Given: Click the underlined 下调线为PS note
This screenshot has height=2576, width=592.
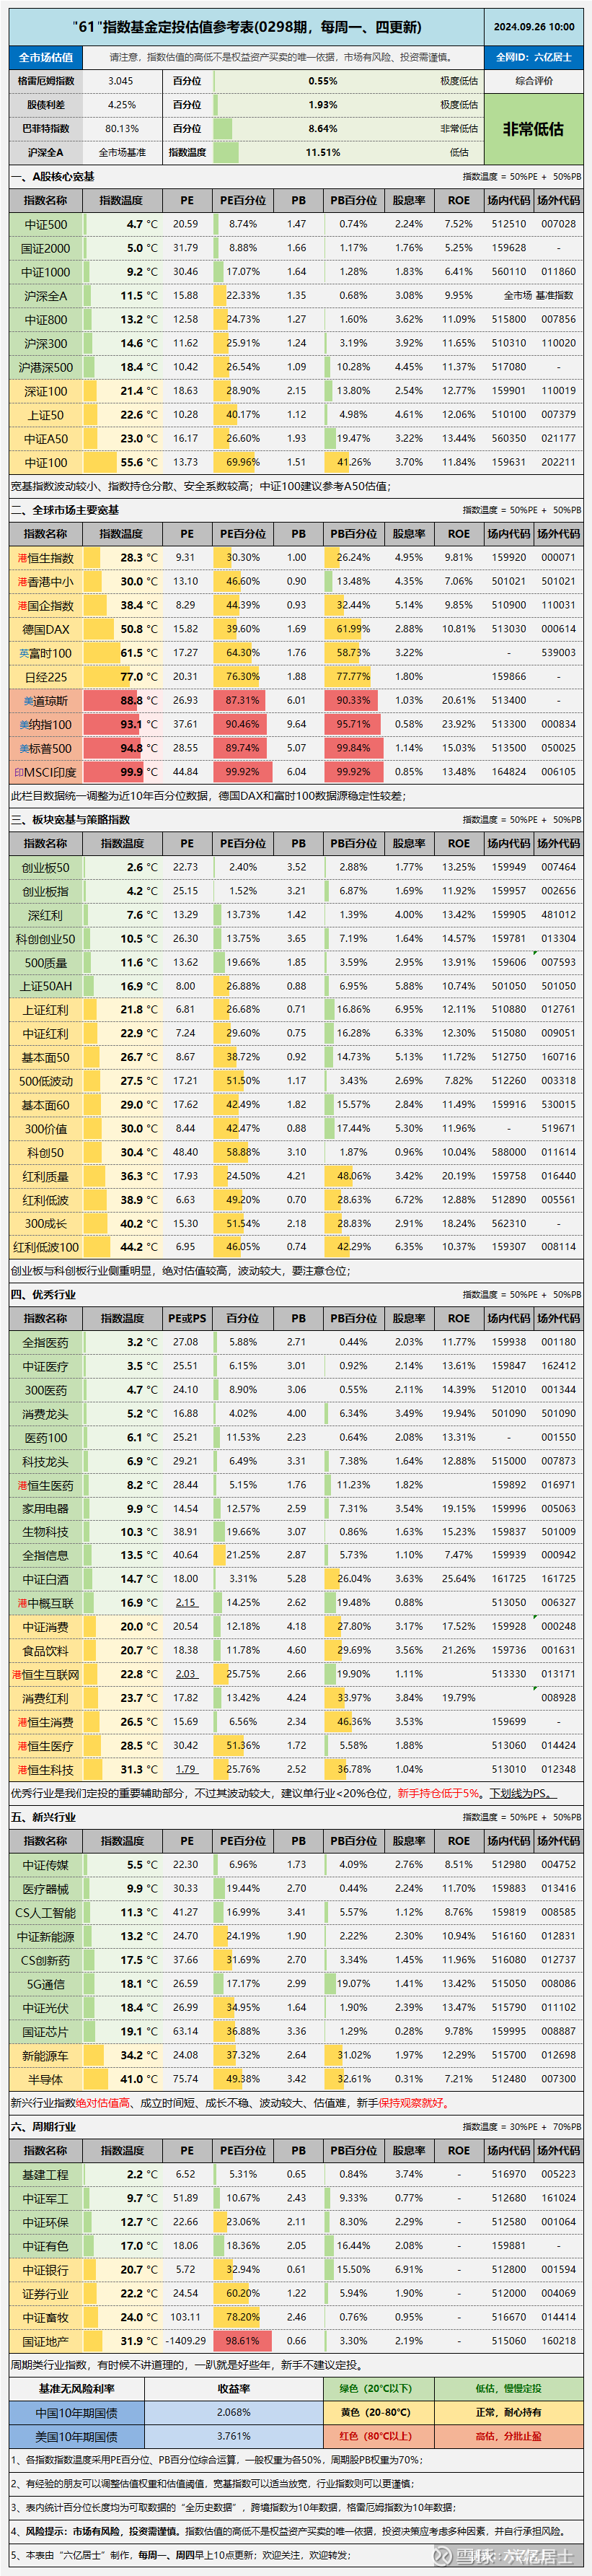Looking at the screenshot, I should pos(522,1793).
